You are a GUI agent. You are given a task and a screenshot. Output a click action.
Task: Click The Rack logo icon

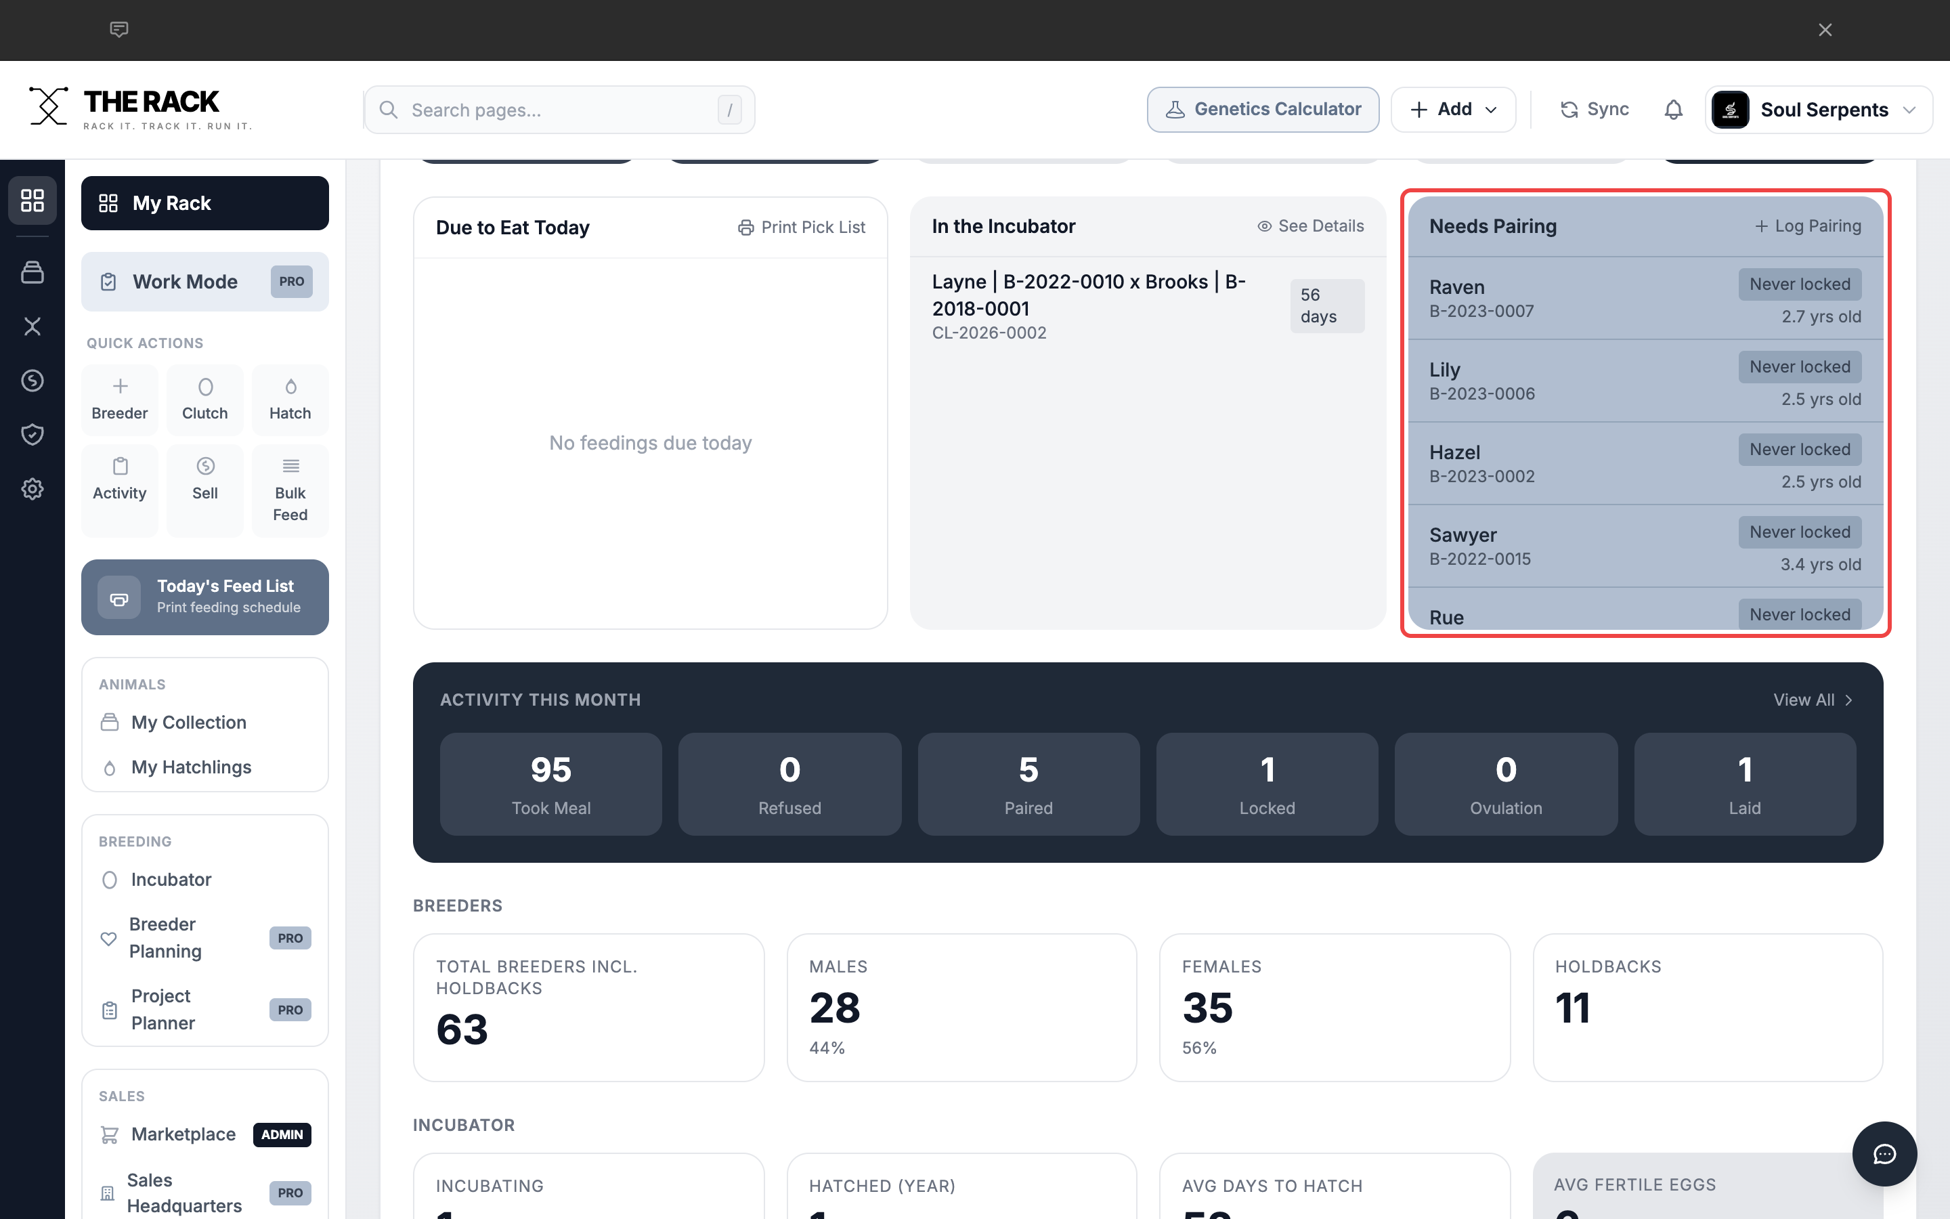[48, 106]
